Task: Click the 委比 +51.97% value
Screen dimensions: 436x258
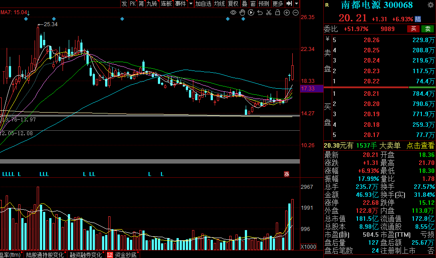Action: (356, 29)
